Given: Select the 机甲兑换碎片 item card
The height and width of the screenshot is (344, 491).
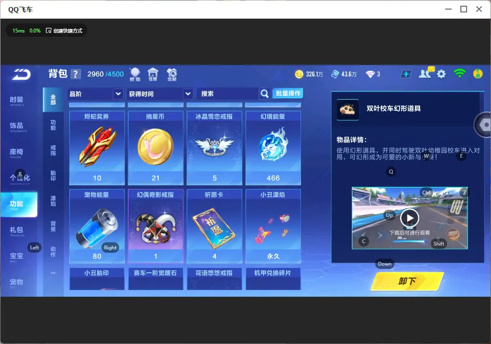Looking at the screenshot, I should click(273, 279).
